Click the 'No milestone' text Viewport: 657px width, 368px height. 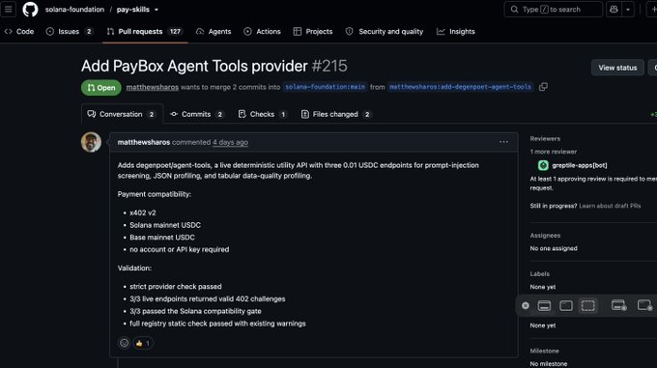pos(549,364)
